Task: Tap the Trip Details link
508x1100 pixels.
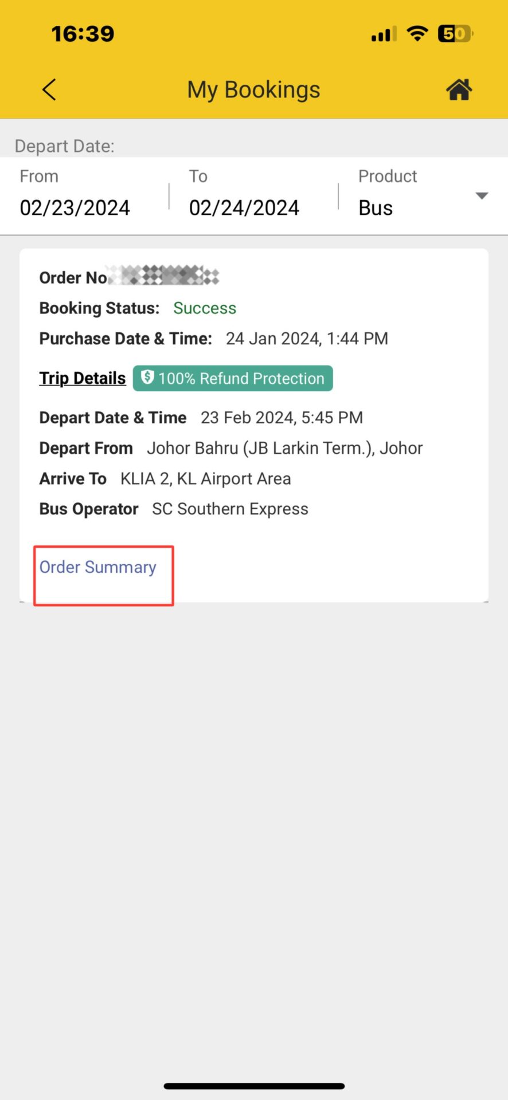Action: [x=83, y=378]
